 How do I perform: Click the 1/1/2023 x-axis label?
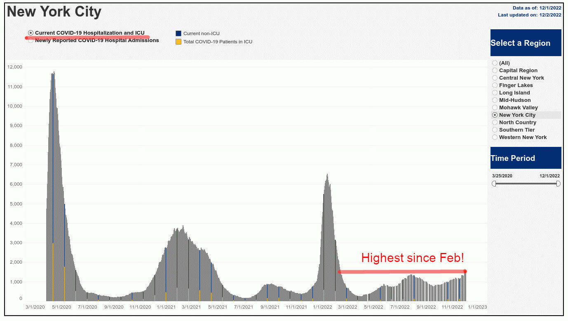477,307
